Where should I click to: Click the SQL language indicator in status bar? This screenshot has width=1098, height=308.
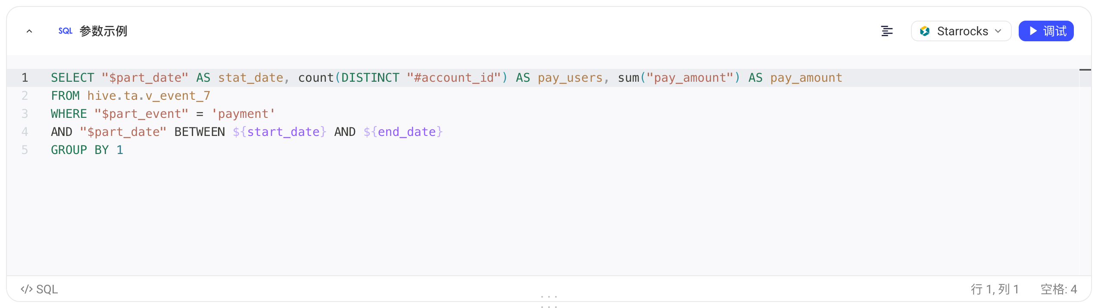click(x=39, y=289)
